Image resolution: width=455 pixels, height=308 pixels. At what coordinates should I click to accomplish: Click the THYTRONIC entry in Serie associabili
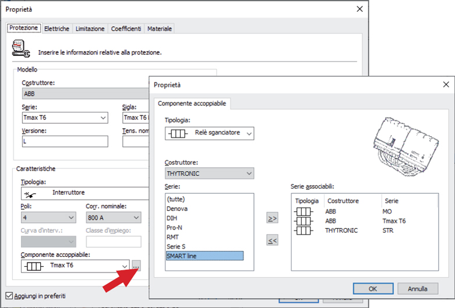pyautogui.click(x=341, y=231)
